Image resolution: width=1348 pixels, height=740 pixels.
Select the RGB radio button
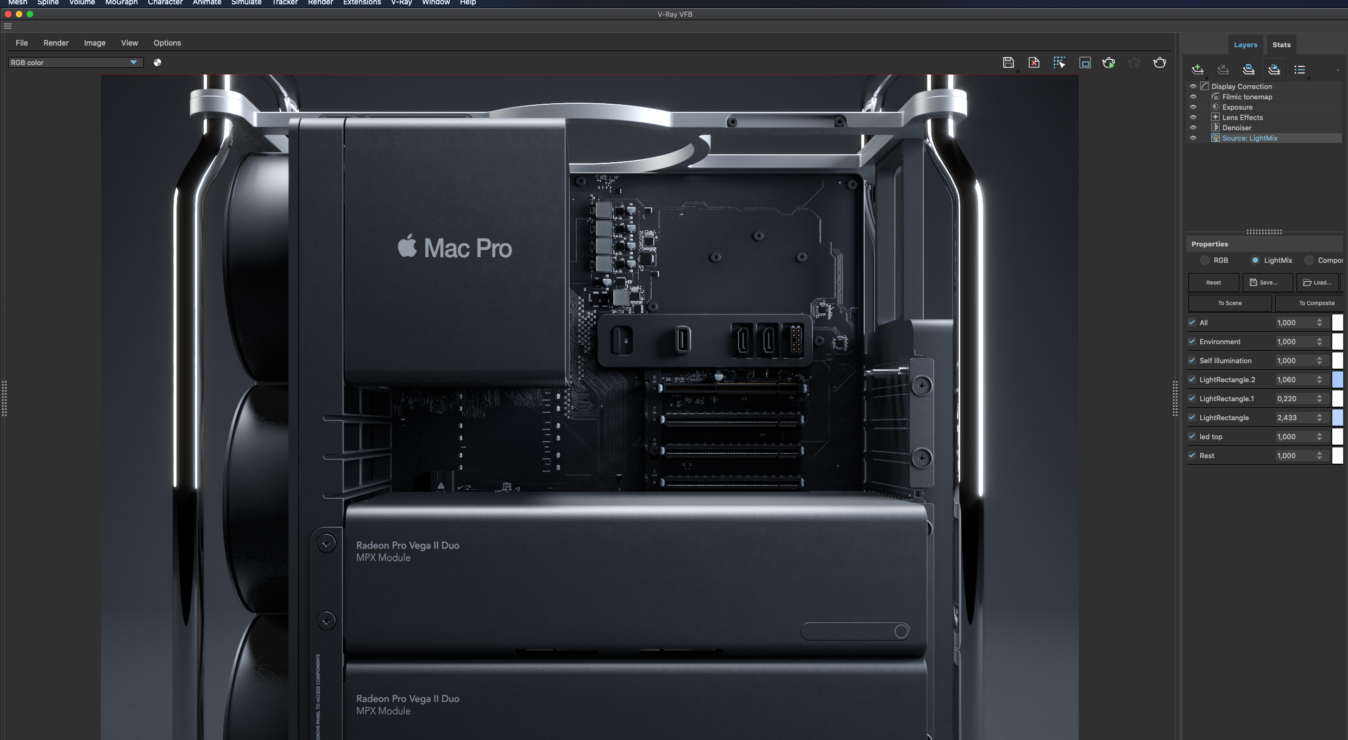tap(1205, 260)
